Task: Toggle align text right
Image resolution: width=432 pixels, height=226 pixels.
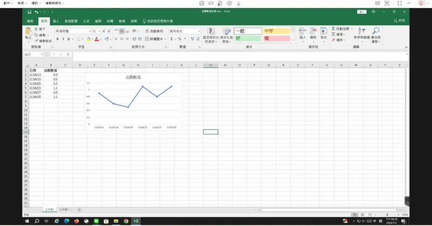Action: (x=127, y=39)
